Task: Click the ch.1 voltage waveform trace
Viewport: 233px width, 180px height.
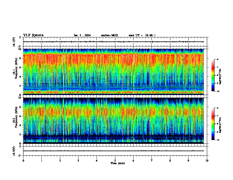Action: (x=114, y=42)
